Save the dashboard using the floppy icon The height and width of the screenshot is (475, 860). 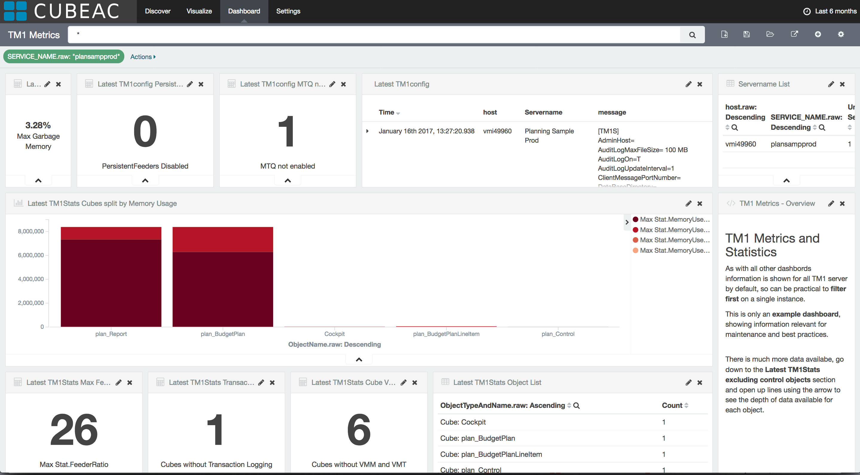tap(747, 34)
